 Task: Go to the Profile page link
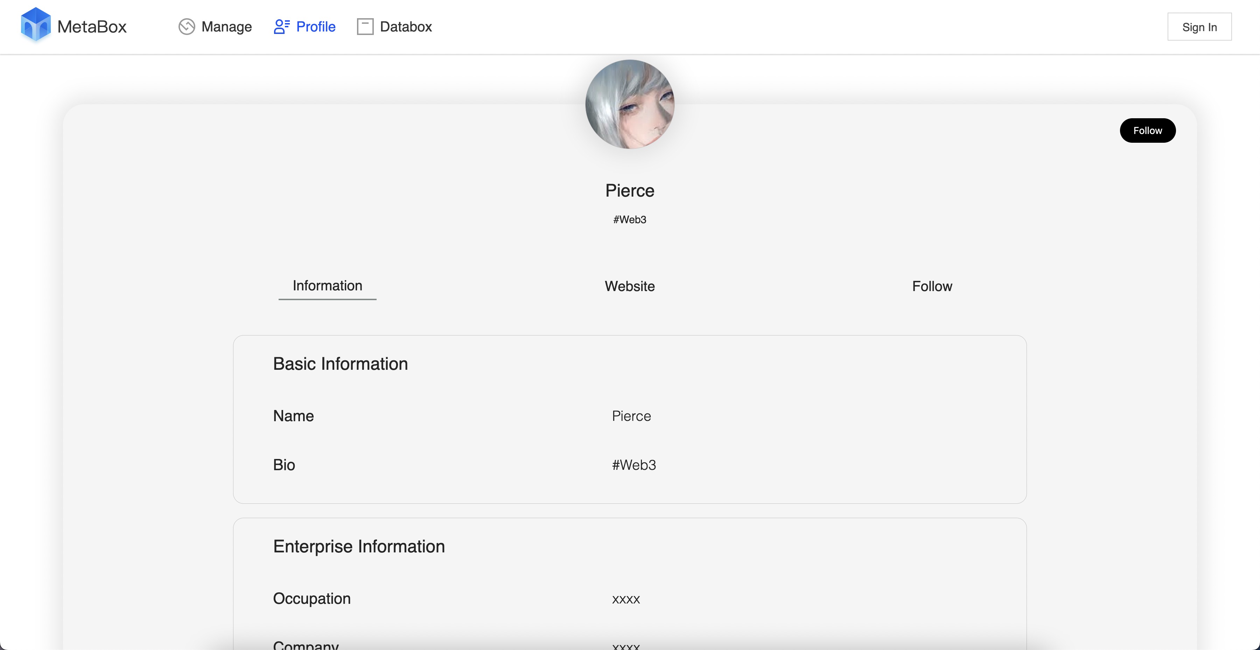click(x=315, y=26)
